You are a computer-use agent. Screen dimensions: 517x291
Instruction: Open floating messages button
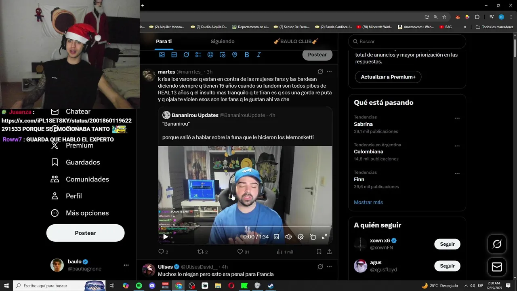click(497, 267)
